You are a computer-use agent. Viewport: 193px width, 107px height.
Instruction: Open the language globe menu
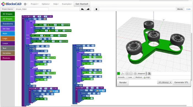tap(25, 4)
